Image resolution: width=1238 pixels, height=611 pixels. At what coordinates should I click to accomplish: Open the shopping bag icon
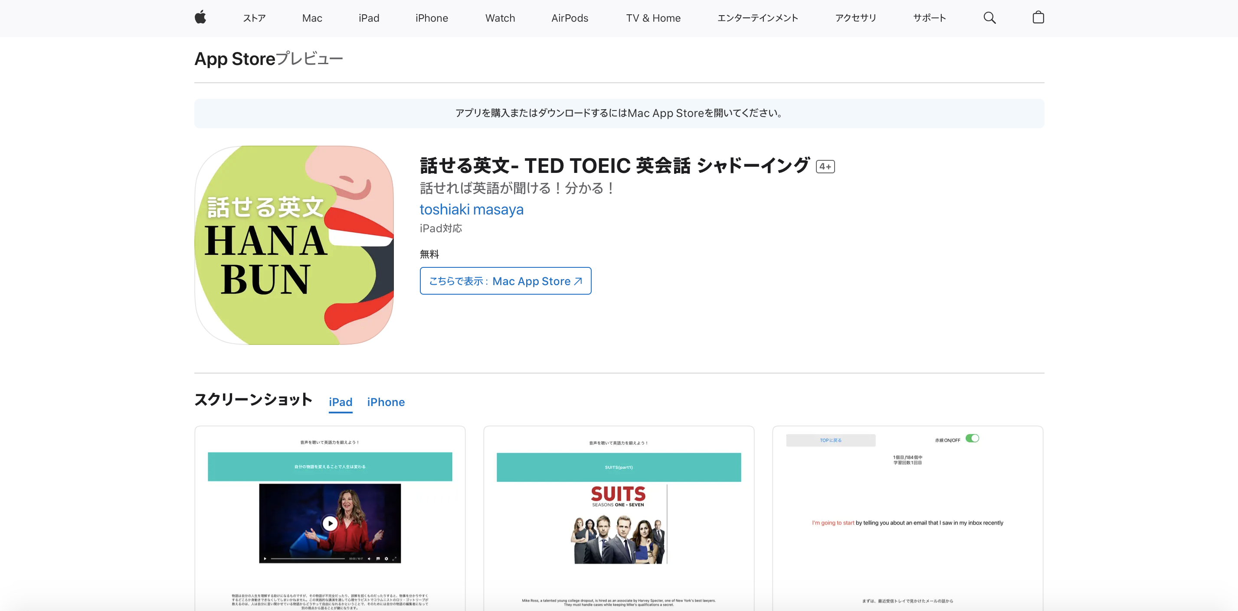click(x=1038, y=18)
